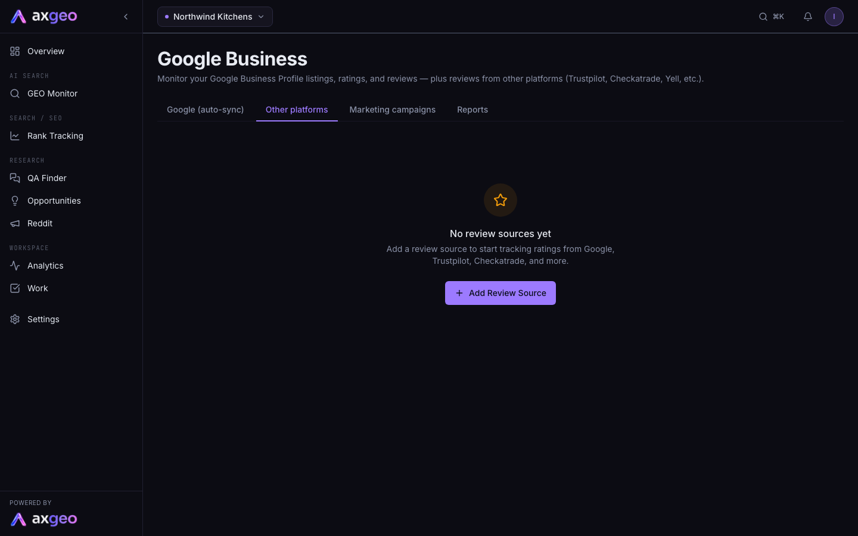Click the 'No review sources yet' heading
Image resolution: width=858 pixels, height=536 pixels.
click(x=500, y=233)
